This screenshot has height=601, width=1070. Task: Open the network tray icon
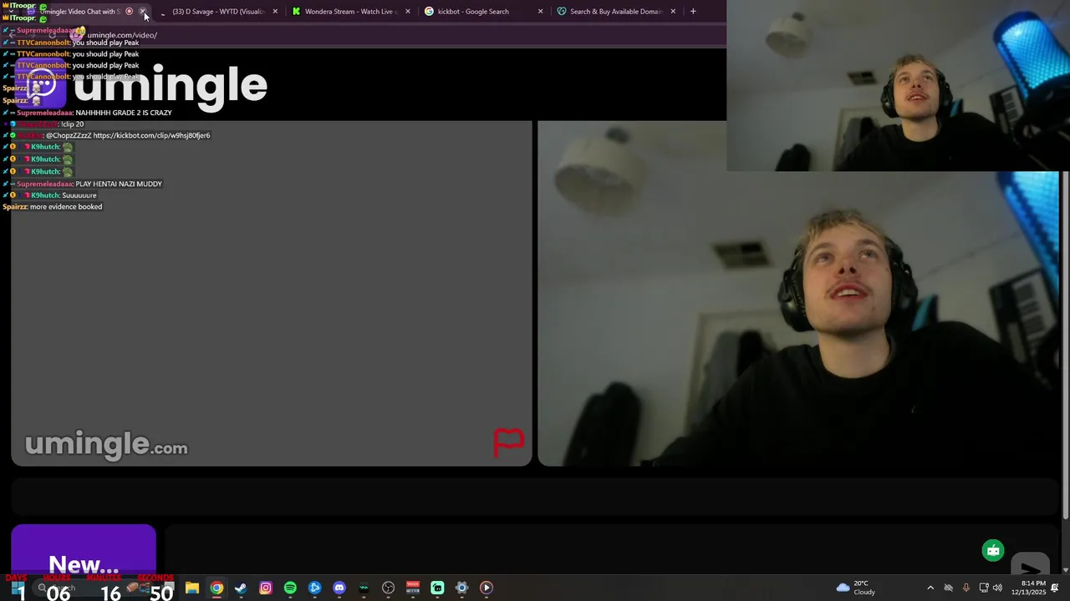tap(984, 588)
